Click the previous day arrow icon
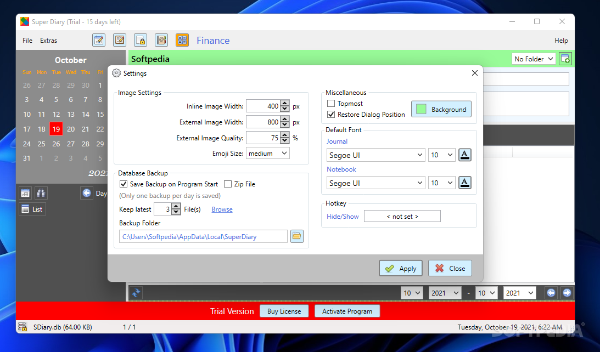The height and width of the screenshot is (352, 600). tap(87, 193)
